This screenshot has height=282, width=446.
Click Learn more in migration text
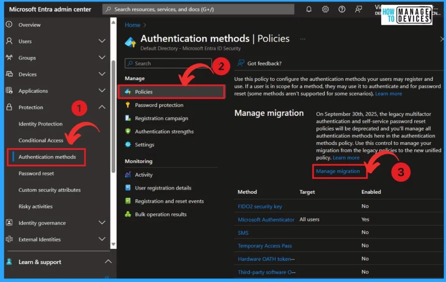click(346, 158)
